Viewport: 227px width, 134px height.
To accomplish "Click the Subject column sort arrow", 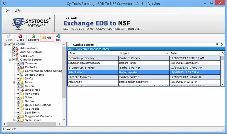I will tap(167, 54).
